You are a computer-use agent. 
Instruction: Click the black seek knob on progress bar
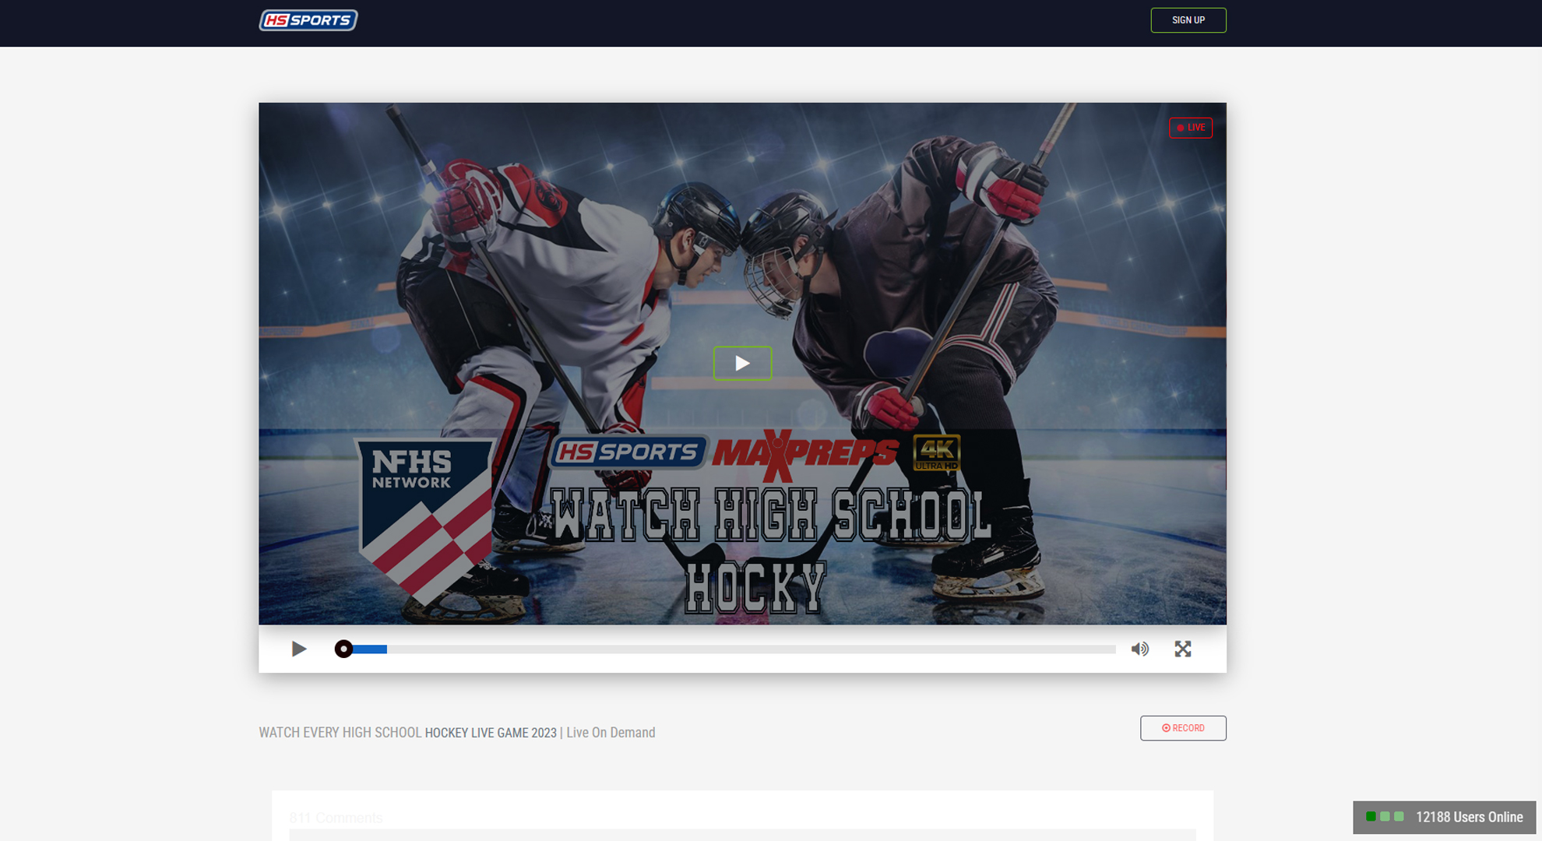[x=343, y=649]
